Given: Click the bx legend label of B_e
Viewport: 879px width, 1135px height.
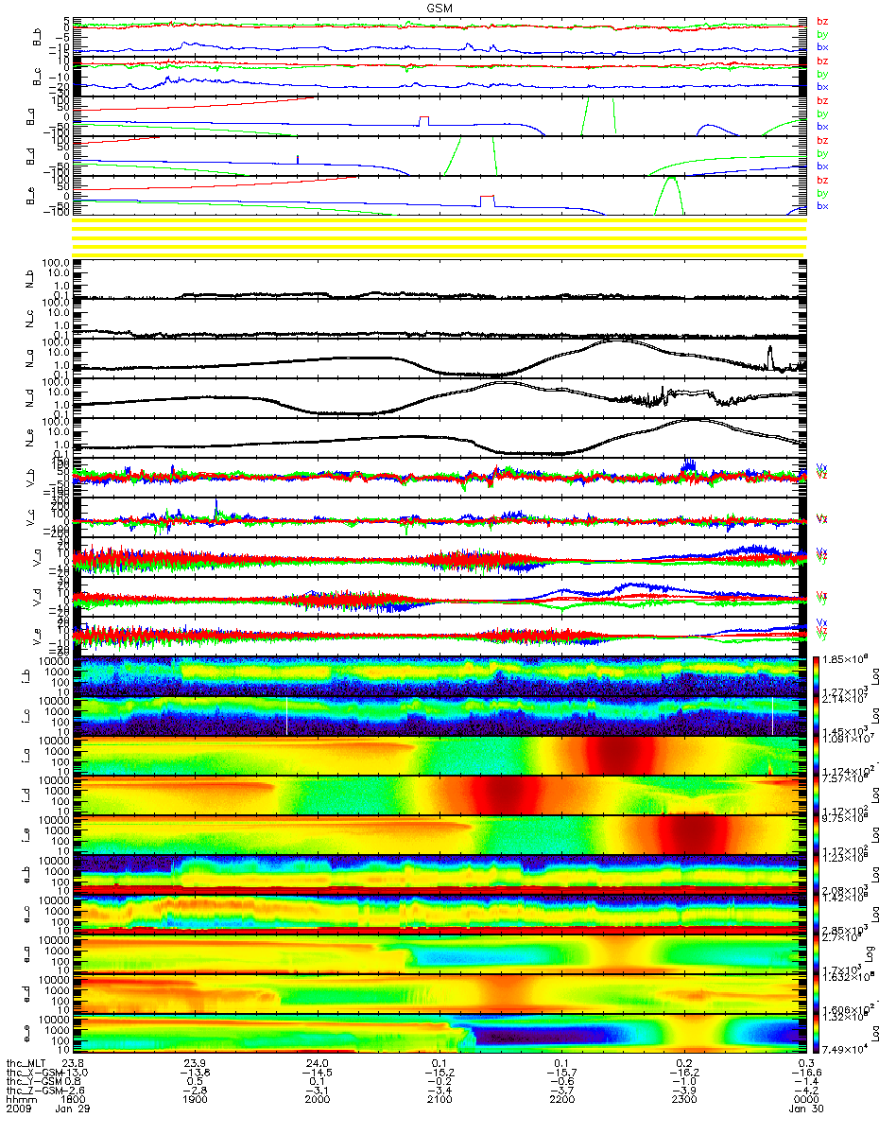Looking at the screenshot, I should coord(822,205).
